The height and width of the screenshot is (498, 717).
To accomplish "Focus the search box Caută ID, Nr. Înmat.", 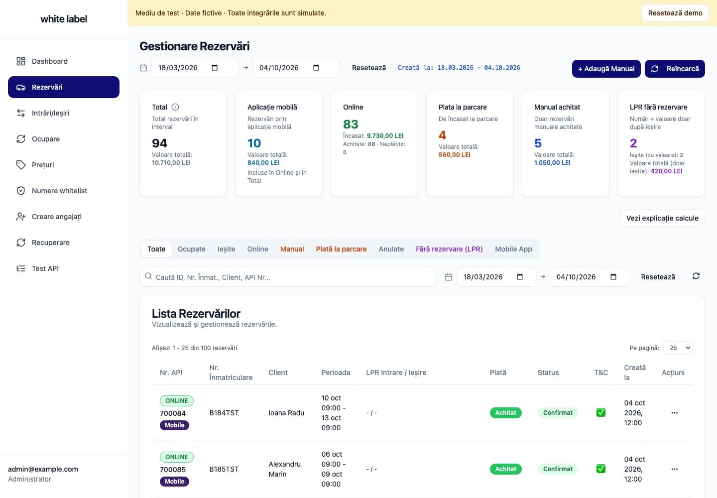I will (288, 277).
